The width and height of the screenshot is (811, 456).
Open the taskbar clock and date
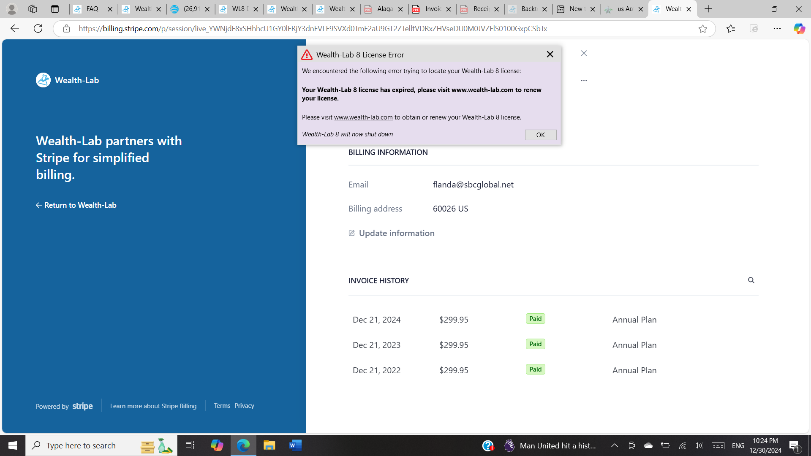pos(765,445)
